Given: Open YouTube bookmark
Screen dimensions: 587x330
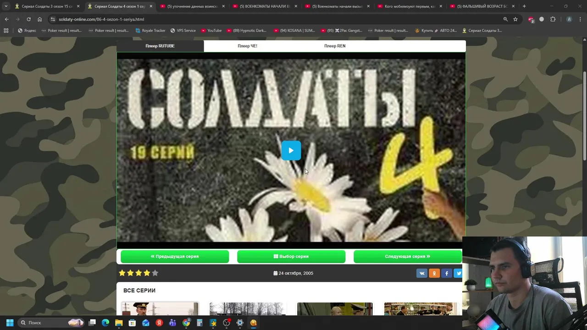Looking at the screenshot, I should pos(211,31).
